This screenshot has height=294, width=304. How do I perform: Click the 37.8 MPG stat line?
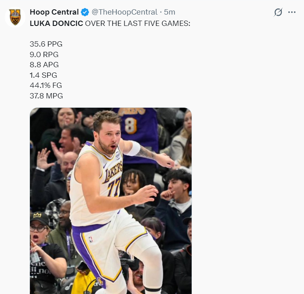click(46, 96)
